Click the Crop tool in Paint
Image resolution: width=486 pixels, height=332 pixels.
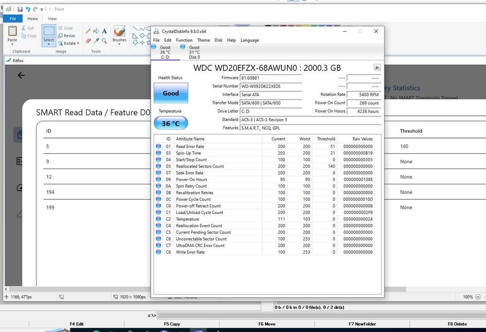pyautogui.click(x=65, y=28)
